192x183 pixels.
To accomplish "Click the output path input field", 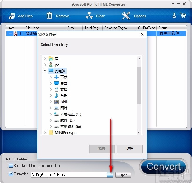I will (69, 175).
